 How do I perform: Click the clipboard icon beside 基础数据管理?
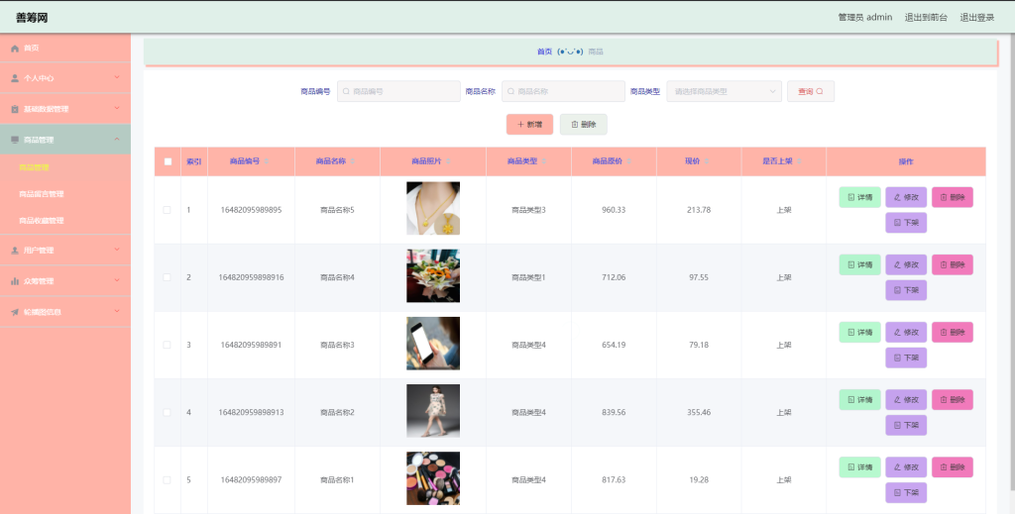[15, 109]
